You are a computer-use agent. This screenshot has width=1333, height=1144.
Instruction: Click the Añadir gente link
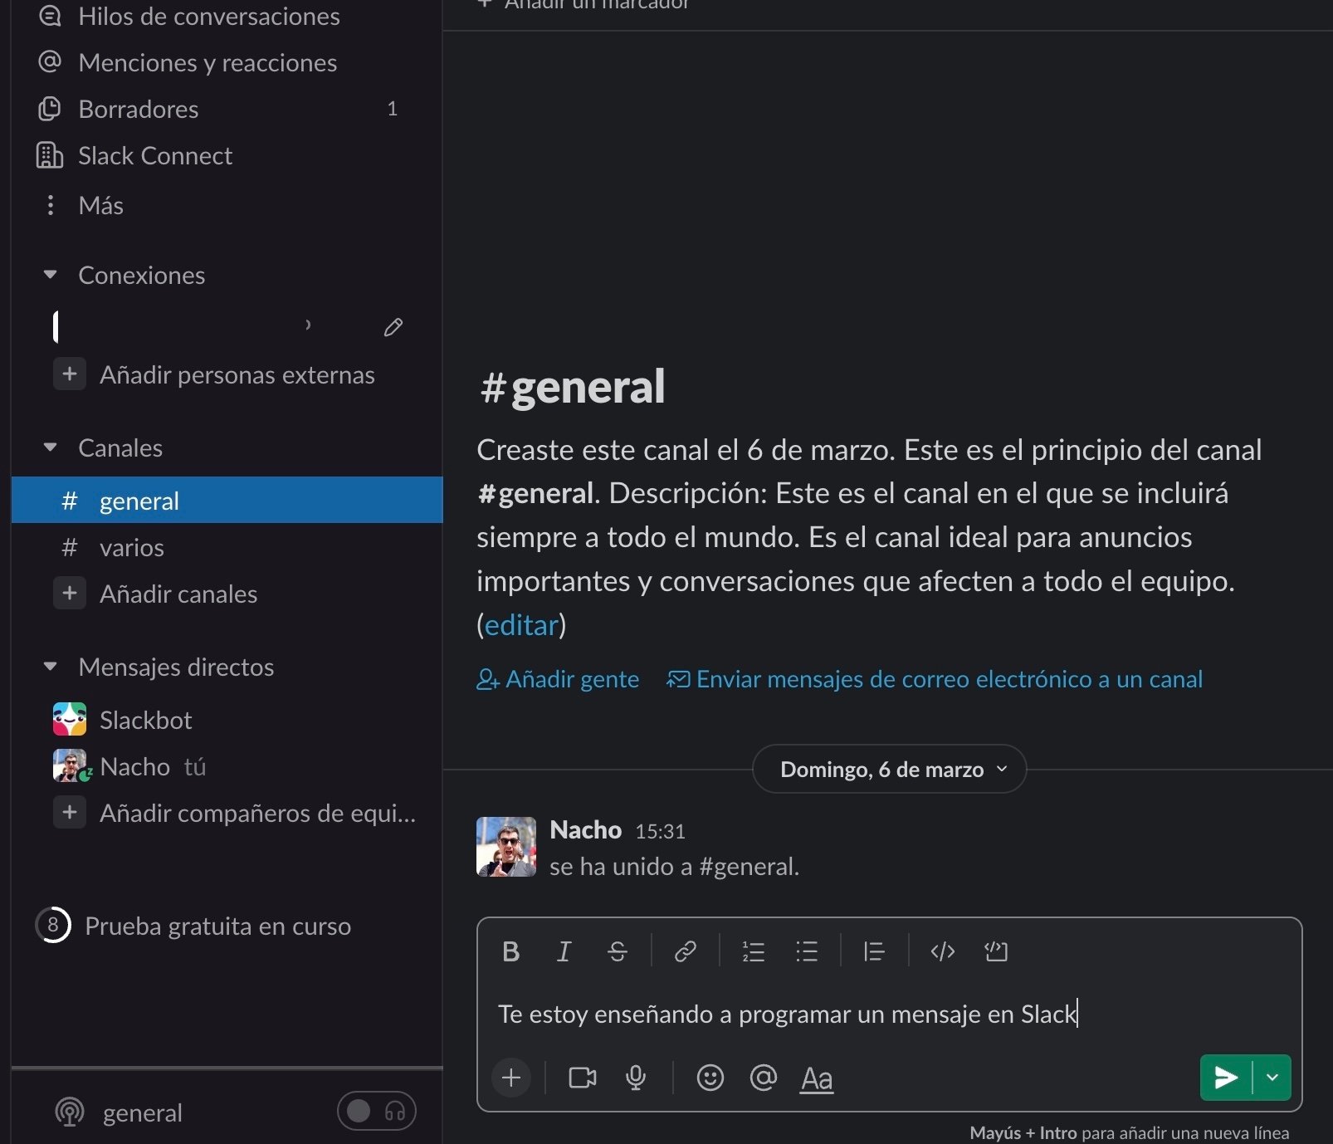point(558,679)
